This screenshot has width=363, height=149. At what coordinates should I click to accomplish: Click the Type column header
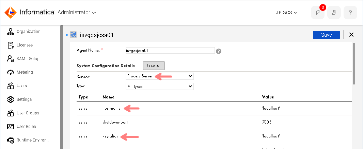tap(83, 97)
